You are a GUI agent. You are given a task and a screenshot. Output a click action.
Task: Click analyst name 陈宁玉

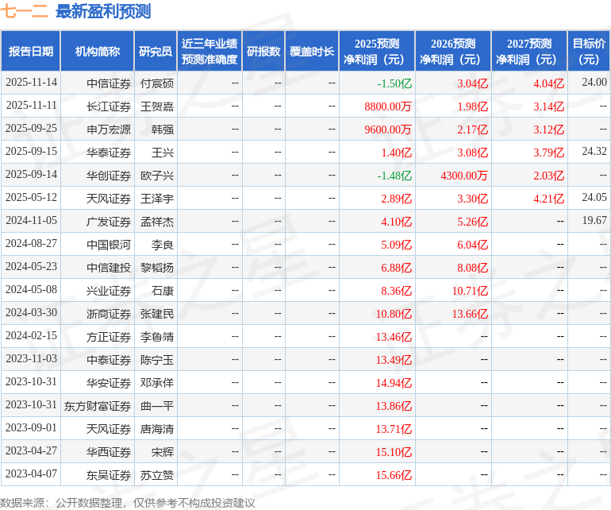point(157,360)
